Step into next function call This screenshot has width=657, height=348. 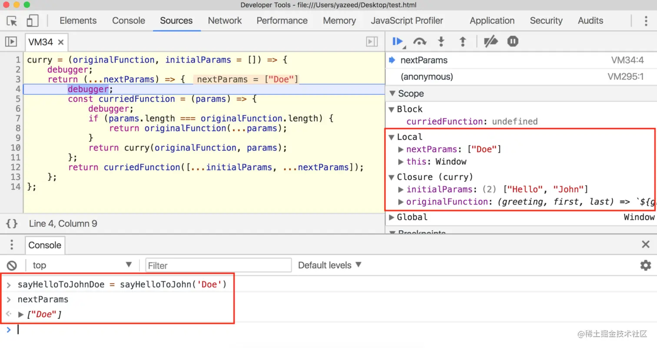[441, 42]
